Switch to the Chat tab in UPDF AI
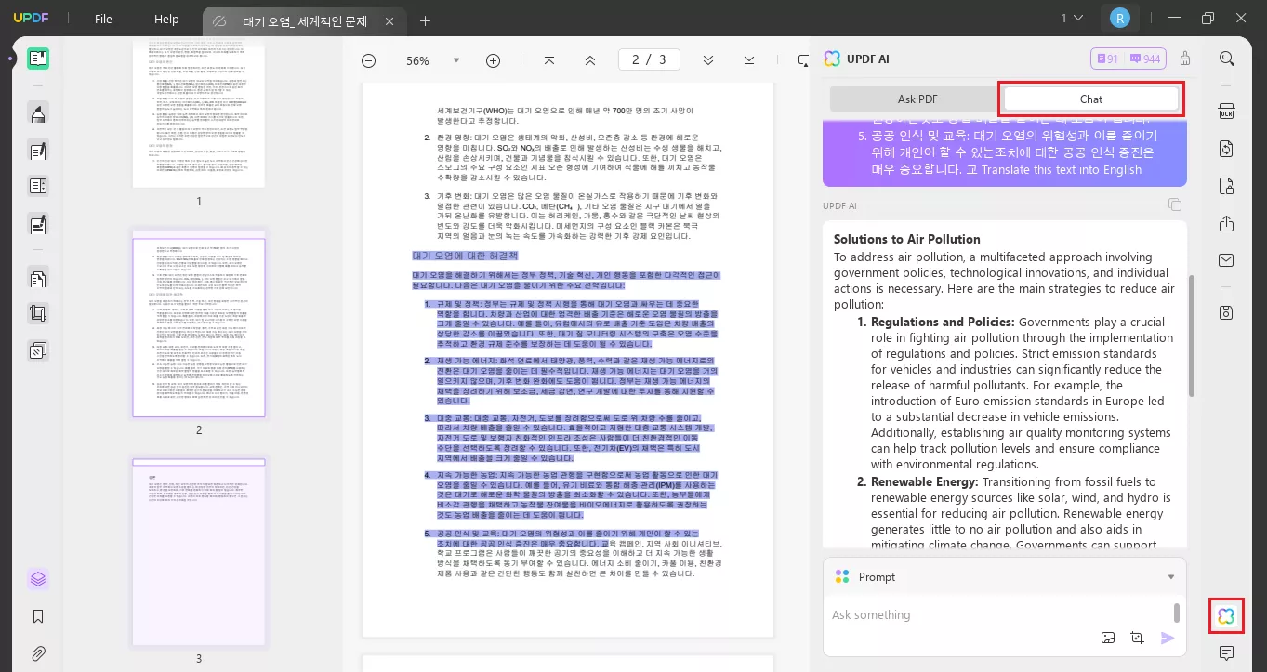 1090,99
